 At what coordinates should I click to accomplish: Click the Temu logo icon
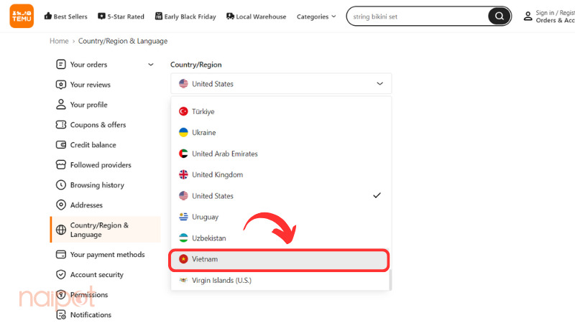coord(22,16)
